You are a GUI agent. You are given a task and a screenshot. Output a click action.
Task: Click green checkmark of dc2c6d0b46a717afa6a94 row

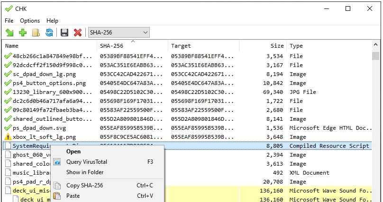[x=8, y=101]
